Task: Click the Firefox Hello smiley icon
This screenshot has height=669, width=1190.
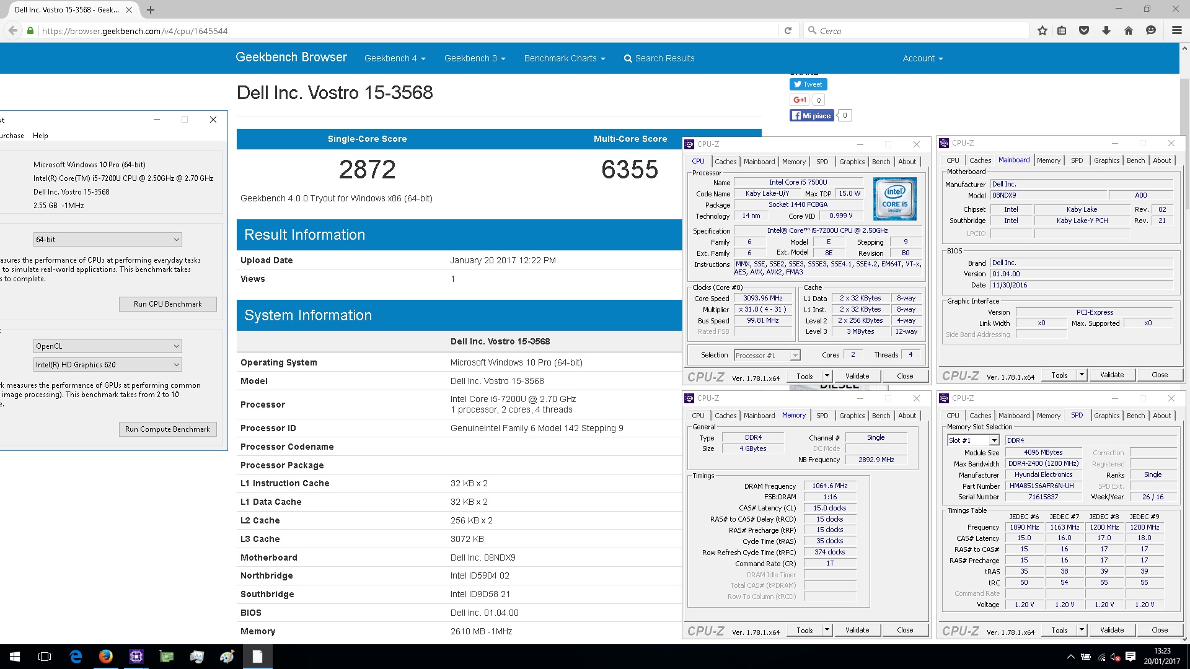Action: point(1151,30)
